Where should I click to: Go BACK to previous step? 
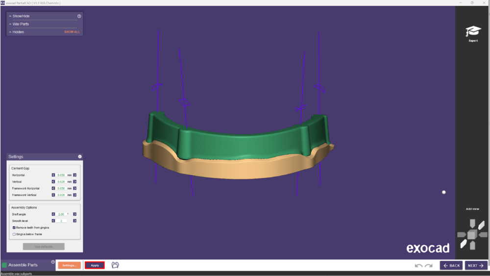(451, 265)
